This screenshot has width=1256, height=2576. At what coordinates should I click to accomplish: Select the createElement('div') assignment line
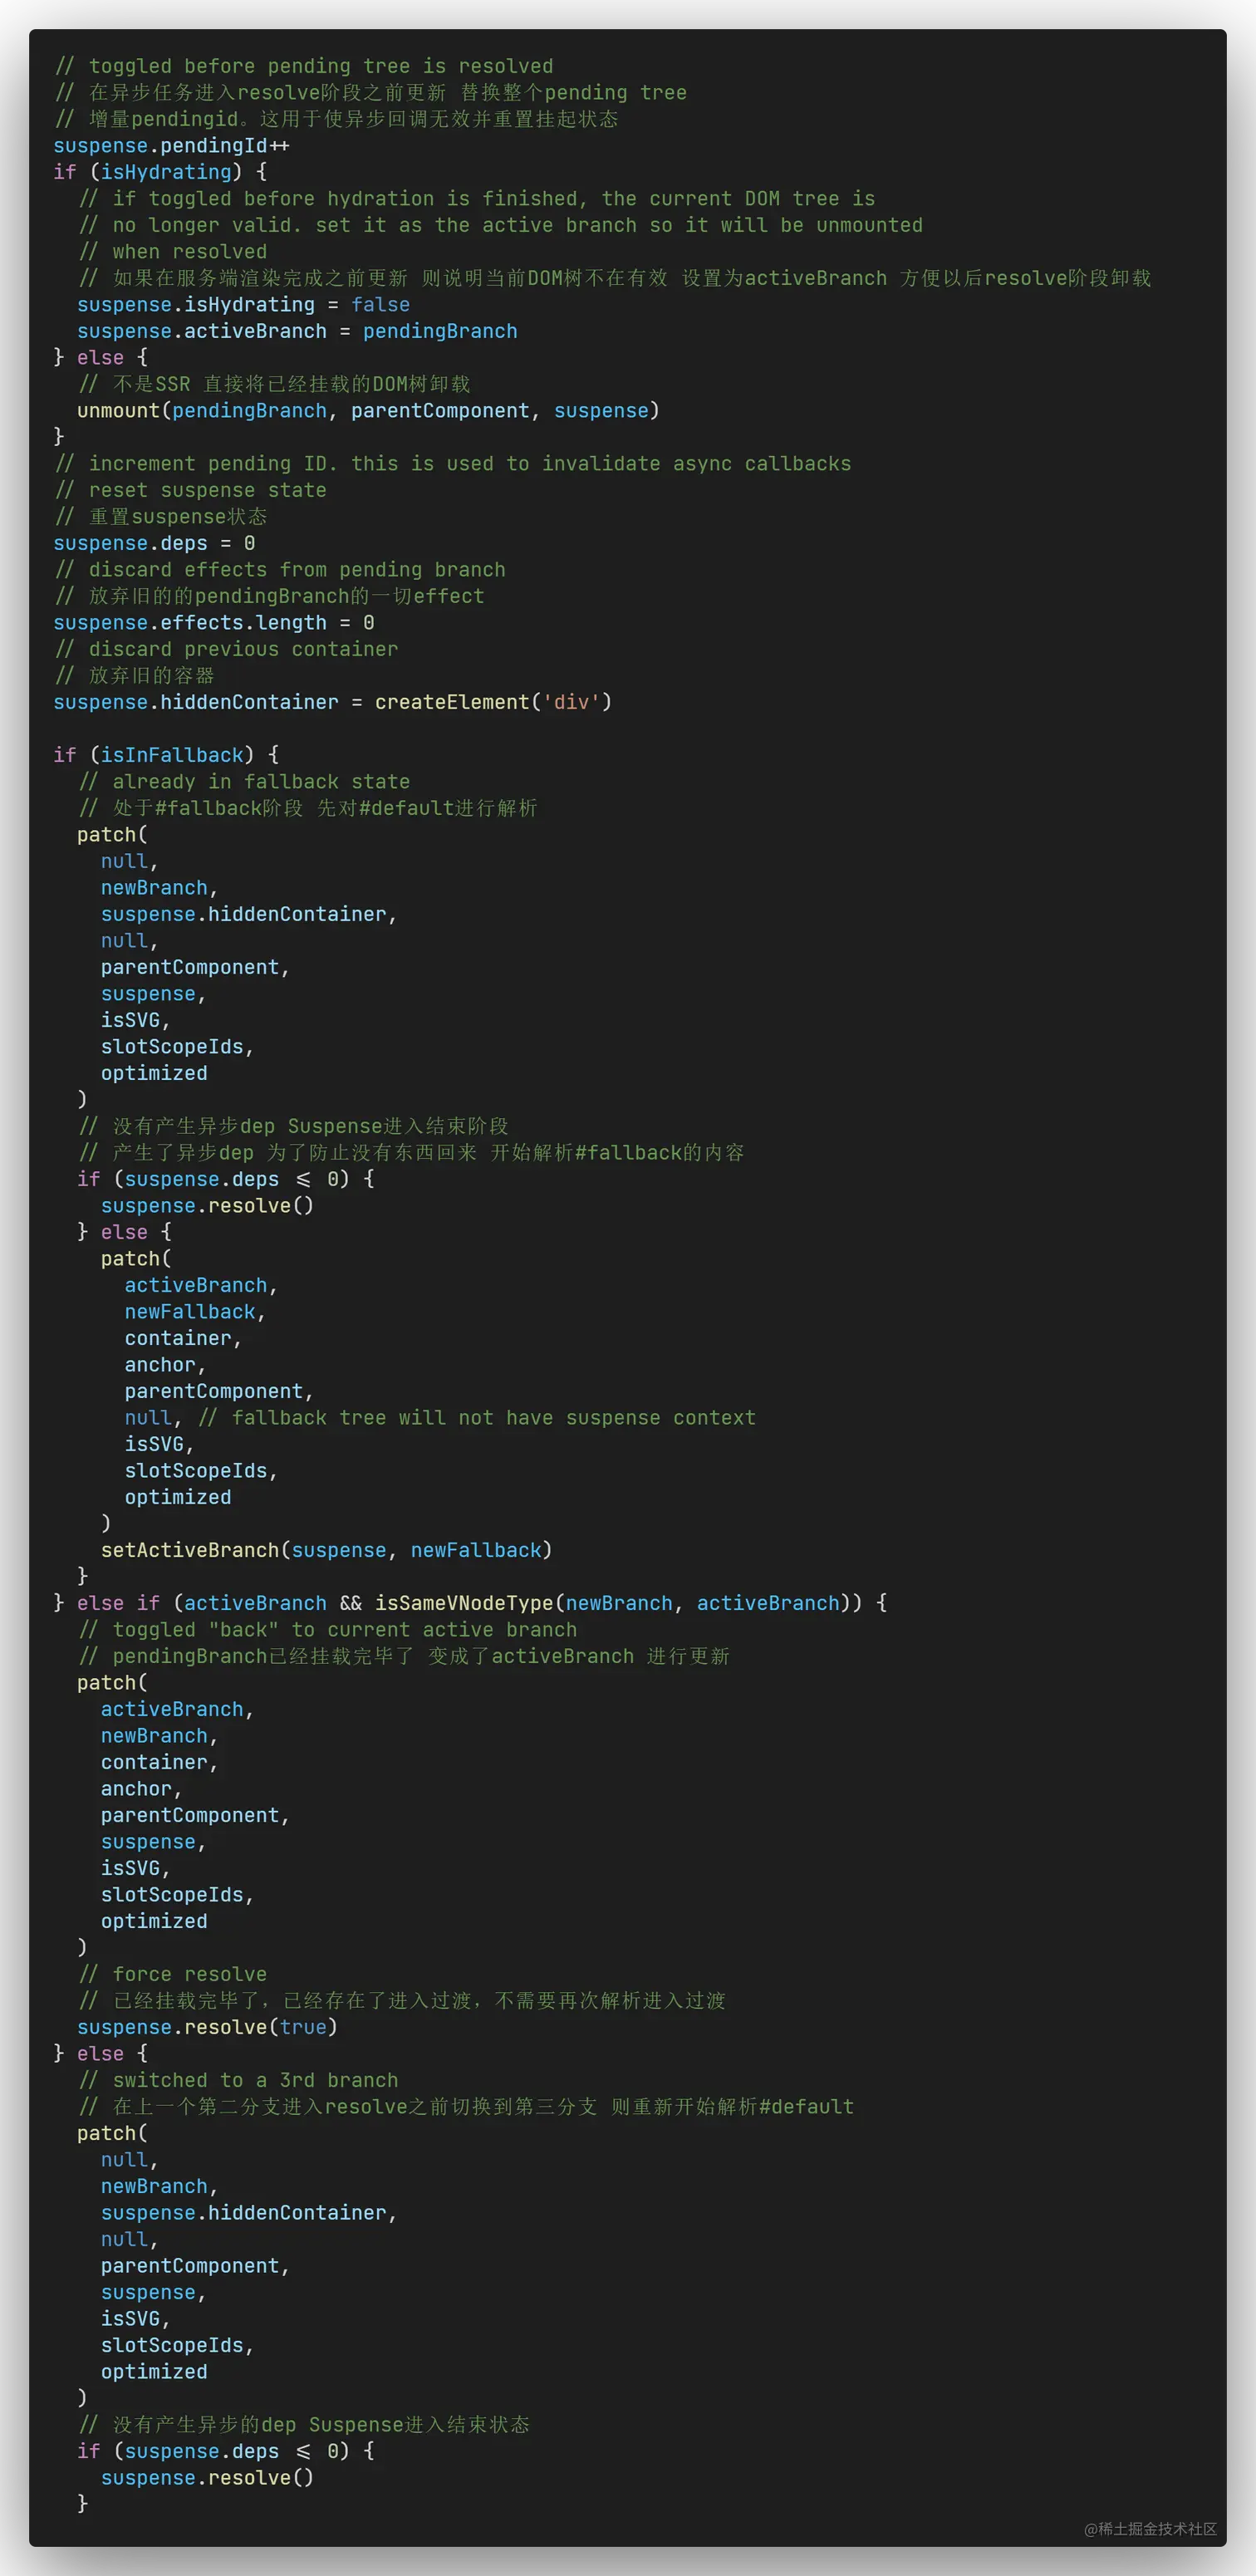coord(332,702)
